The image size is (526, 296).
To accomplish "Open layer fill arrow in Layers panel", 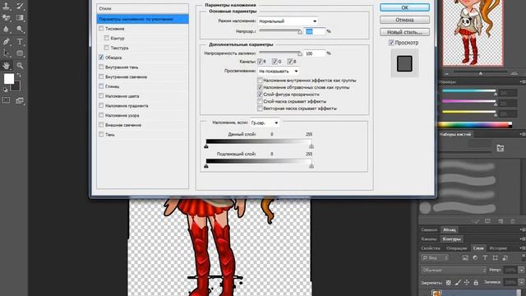I will pyautogui.click(x=521, y=283).
